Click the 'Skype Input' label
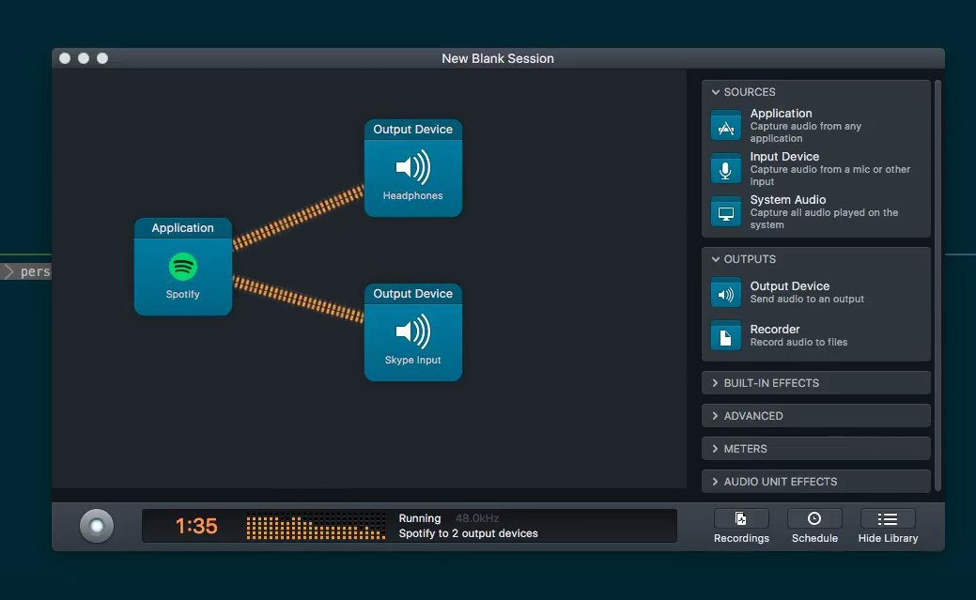This screenshot has height=600, width=976. [x=412, y=360]
